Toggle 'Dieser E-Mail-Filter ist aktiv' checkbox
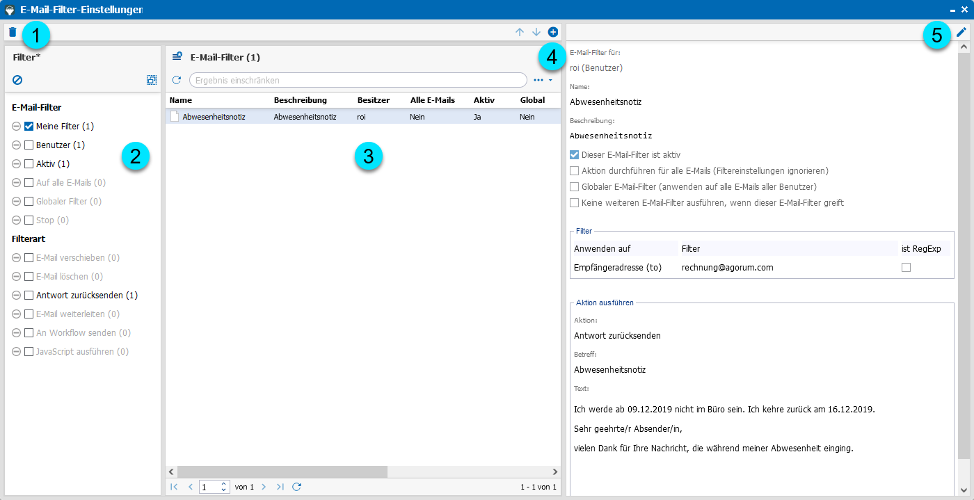The width and height of the screenshot is (974, 500). click(575, 154)
